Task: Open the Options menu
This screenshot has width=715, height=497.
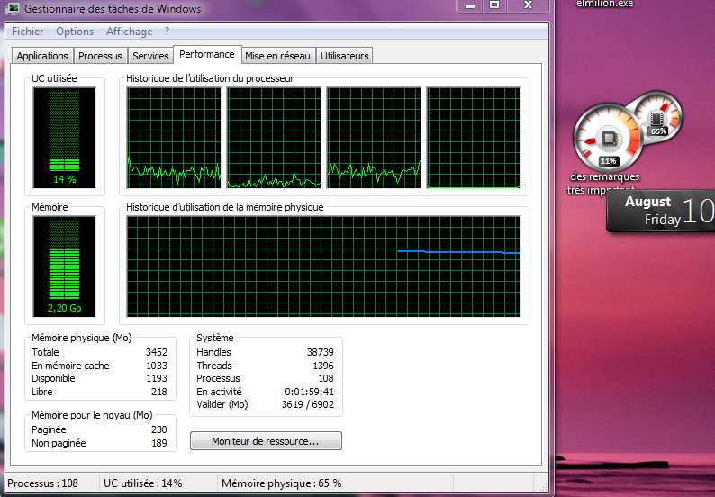Action: point(75,32)
